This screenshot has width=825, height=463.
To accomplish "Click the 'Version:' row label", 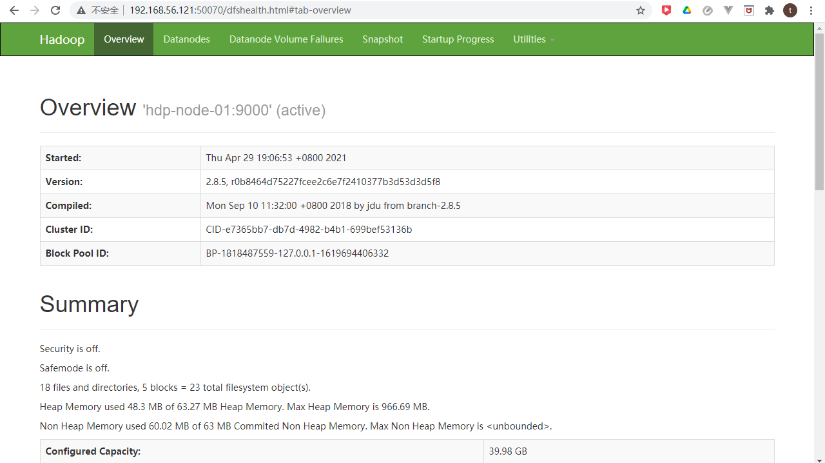I will click(64, 182).
